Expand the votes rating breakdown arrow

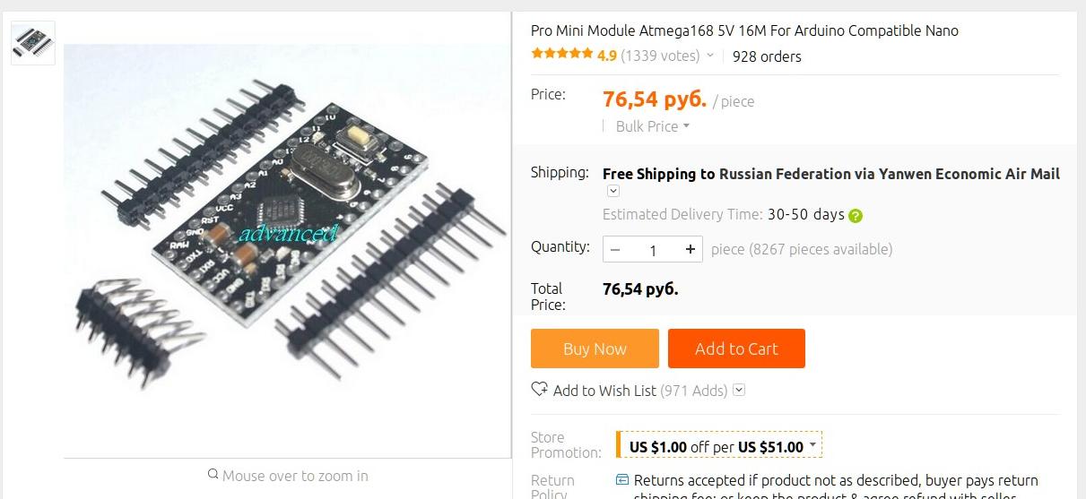710,56
